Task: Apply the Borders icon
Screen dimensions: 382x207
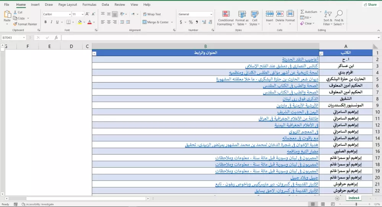Action: [68, 22]
